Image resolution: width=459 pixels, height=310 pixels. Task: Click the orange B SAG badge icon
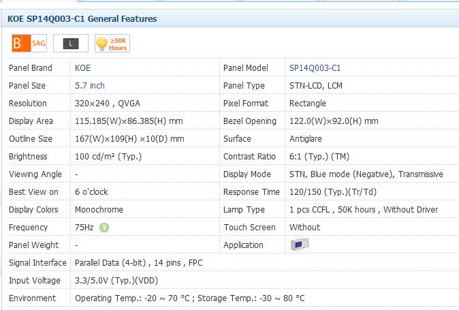pyautogui.click(x=29, y=44)
